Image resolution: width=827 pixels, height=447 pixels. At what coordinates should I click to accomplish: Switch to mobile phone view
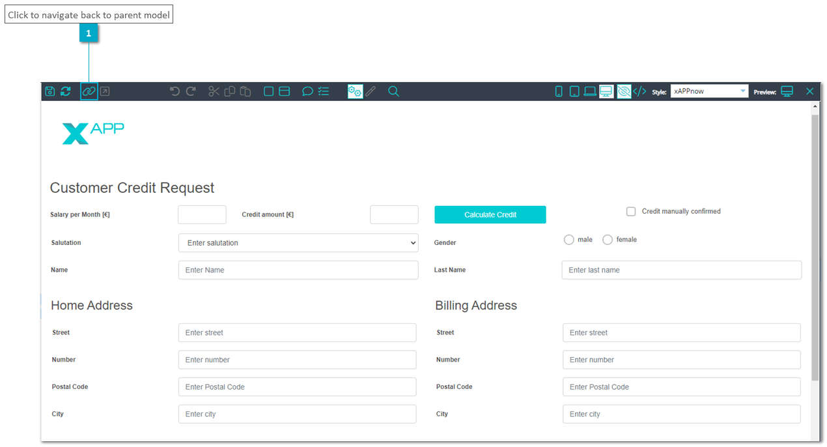point(559,91)
